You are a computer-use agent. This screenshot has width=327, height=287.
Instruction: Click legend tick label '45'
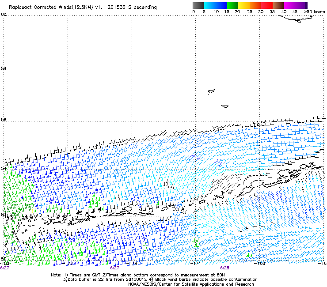tap(295, 11)
